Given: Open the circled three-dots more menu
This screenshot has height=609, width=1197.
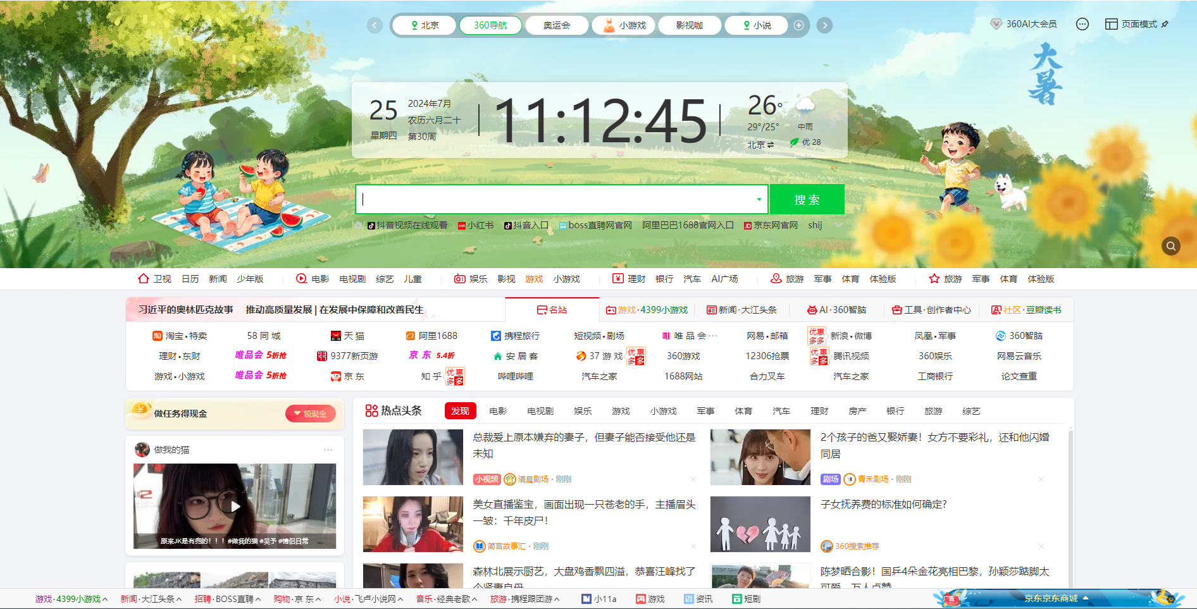Looking at the screenshot, I should [1082, 24].
